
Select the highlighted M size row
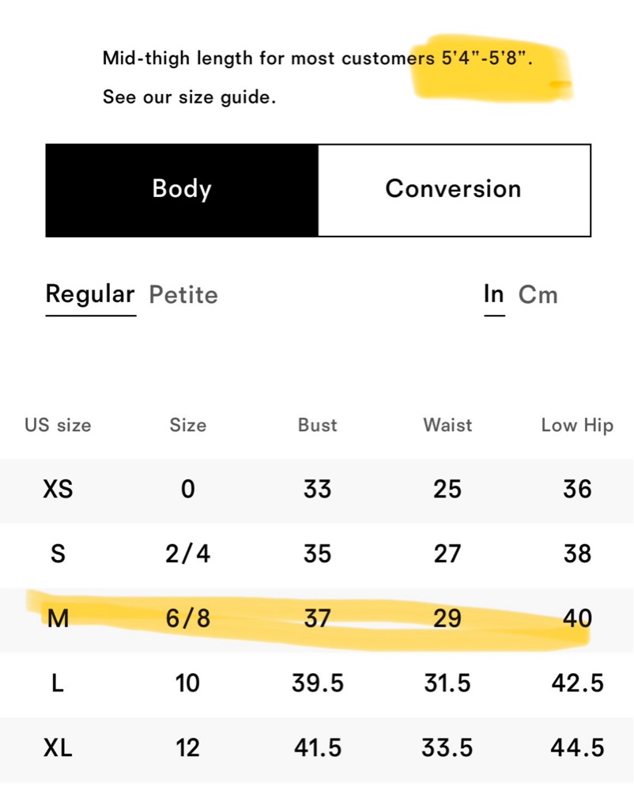click(317, 619)
